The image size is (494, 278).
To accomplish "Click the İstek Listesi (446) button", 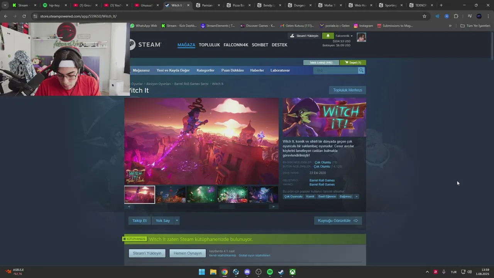I will click(x=321, y=63).
